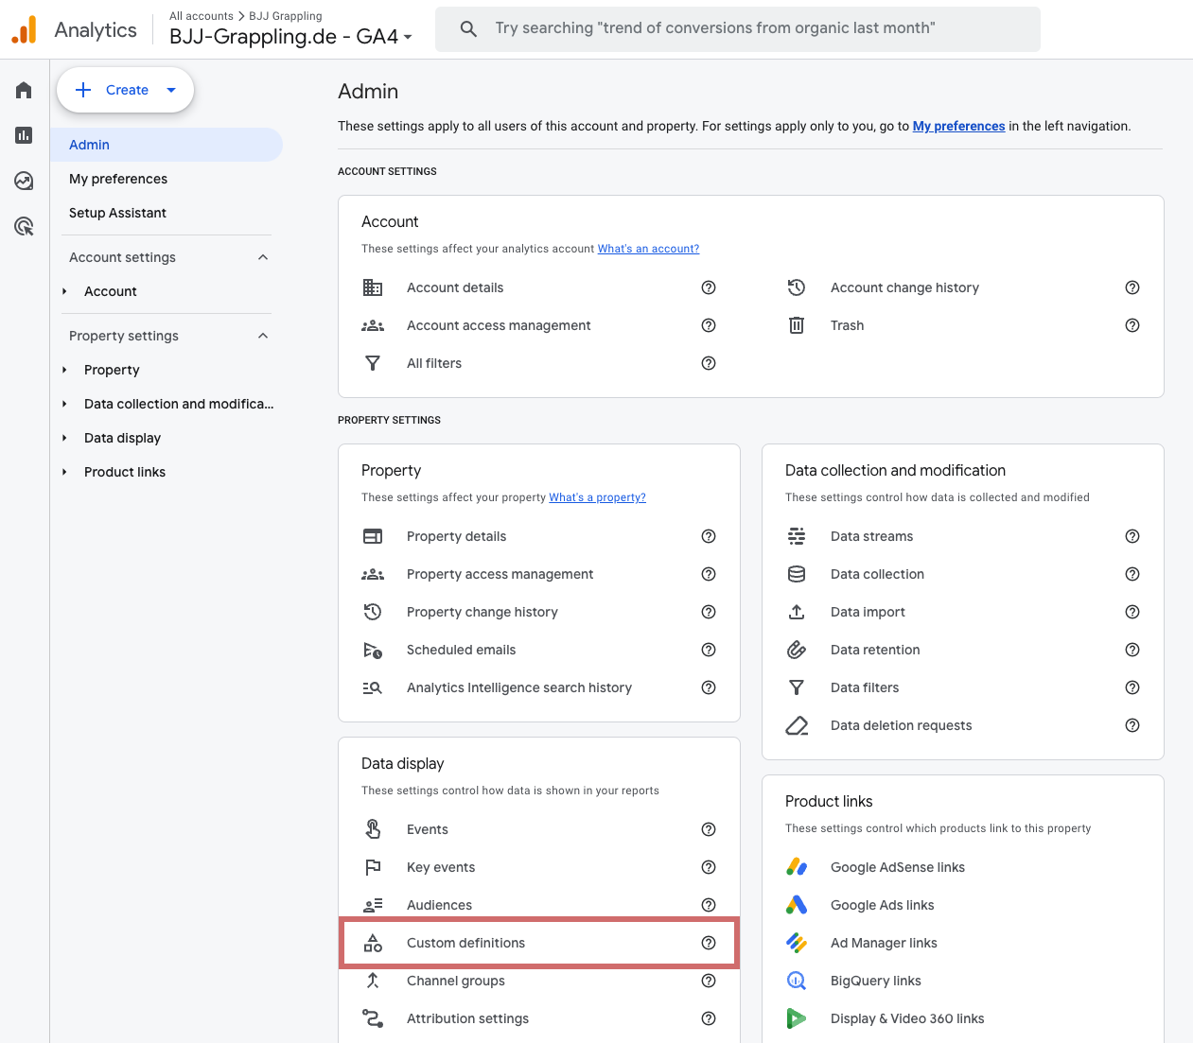Click the Trash bin icon

797,325
